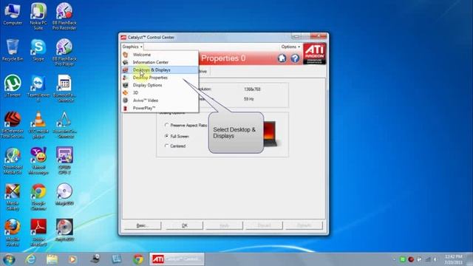The height and width of the screenshot is (266, 473).
Task: Select Centered scaling option
Action: [x=166, y=146]
